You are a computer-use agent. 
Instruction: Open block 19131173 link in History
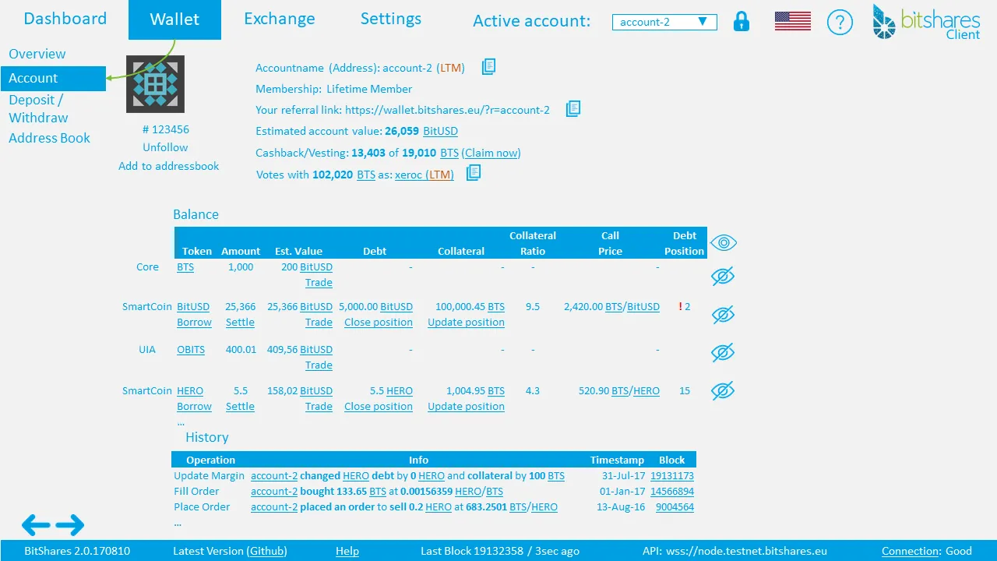pyautogui.click(x=672, y=475)
